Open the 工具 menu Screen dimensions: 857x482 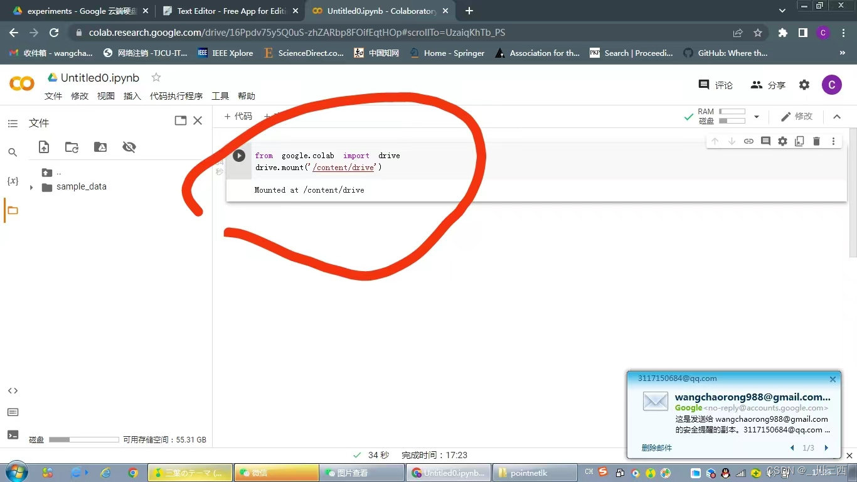pos(220,96)
